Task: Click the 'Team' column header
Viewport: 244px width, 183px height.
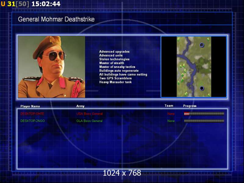Action: point(169,106)
